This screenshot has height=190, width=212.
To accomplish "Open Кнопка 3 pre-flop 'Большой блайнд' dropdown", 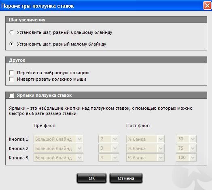I will [58, 157].
